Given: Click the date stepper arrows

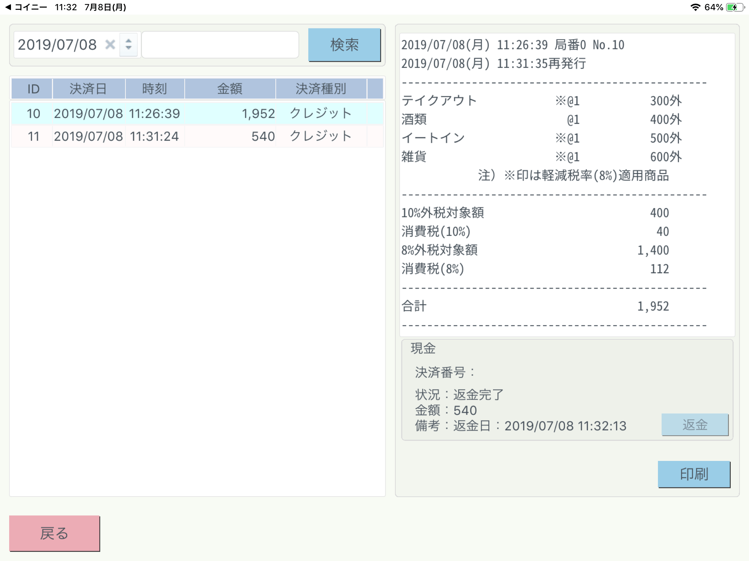Looking at the screenshot, I should click(128, 45).
